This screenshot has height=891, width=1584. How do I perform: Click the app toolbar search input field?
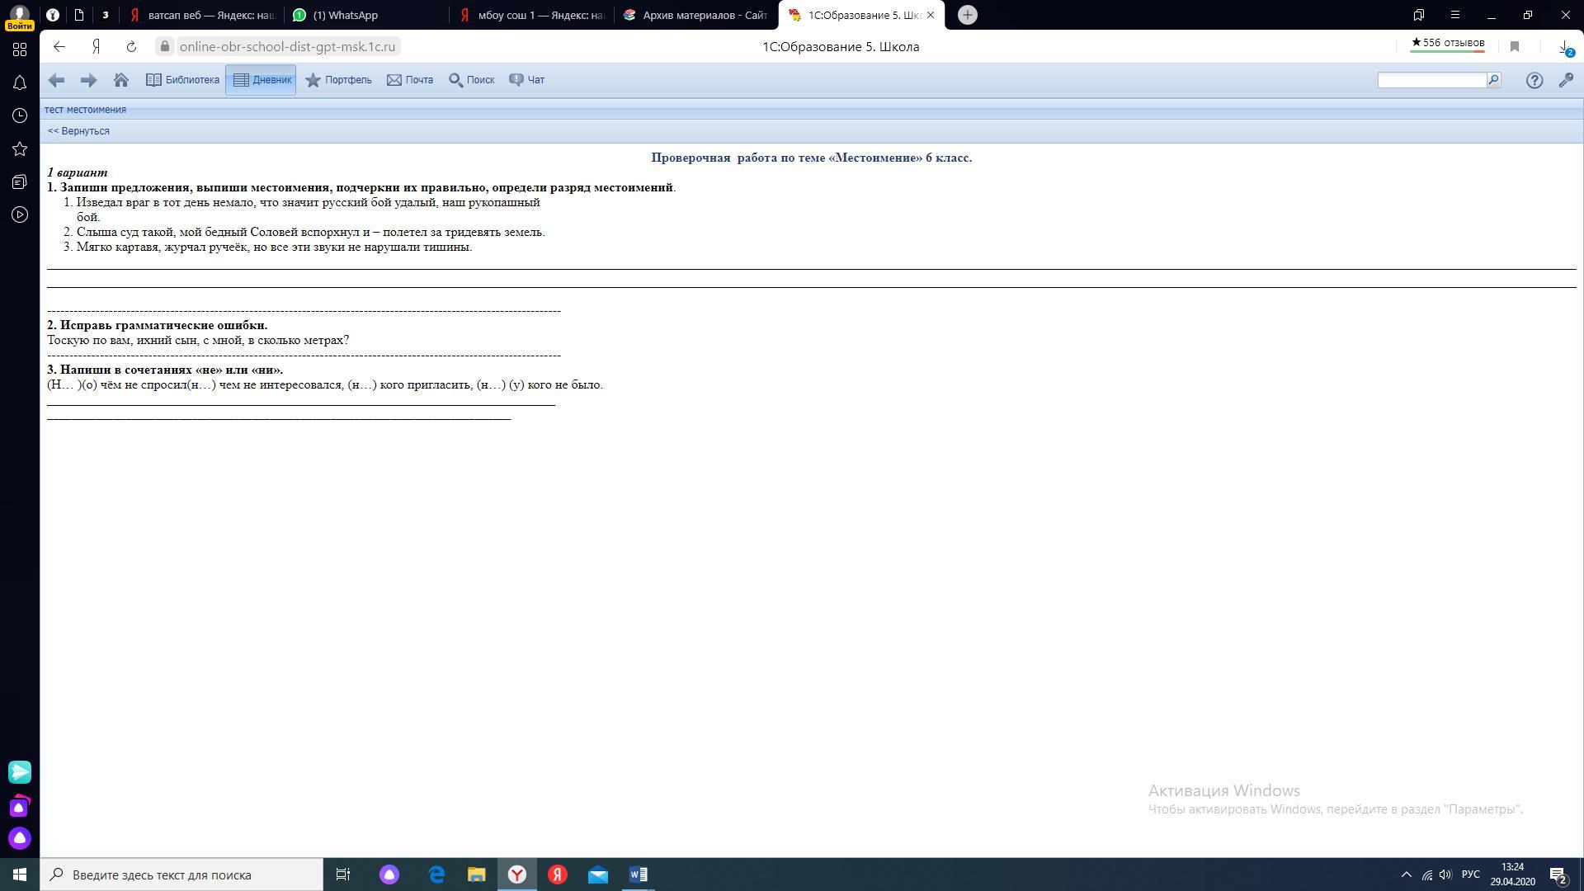(x=1431, y=80)
